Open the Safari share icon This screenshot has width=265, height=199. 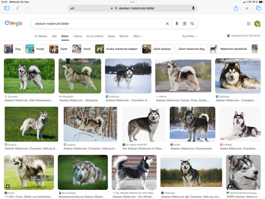tap(236, 8)
